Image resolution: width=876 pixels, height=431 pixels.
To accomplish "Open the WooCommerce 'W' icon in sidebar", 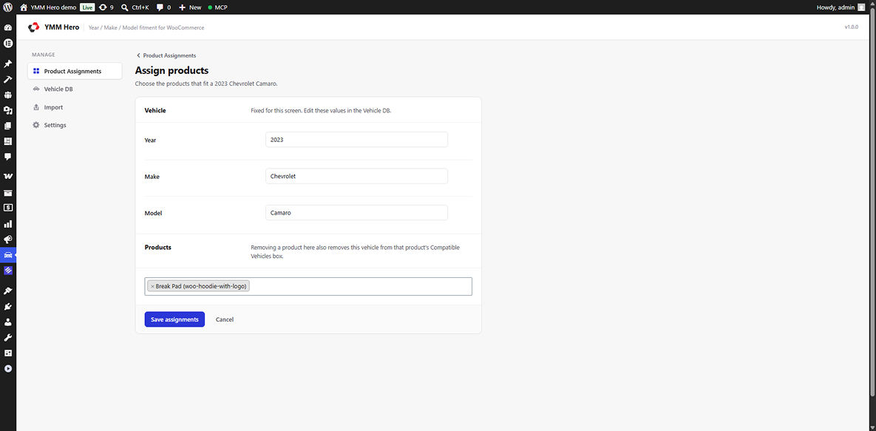I will point(8,176).
